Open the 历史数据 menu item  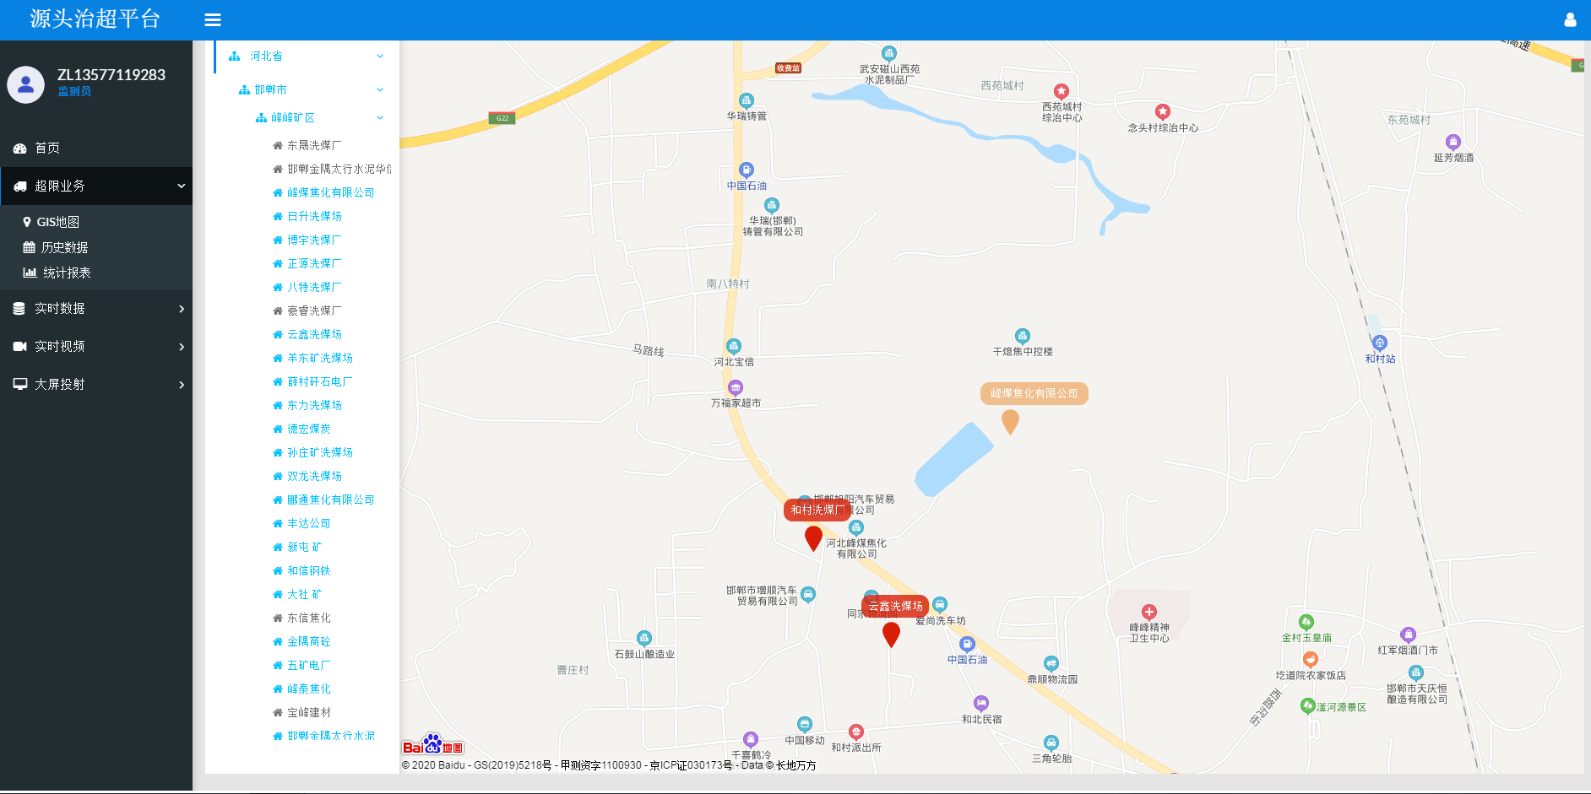64,247
